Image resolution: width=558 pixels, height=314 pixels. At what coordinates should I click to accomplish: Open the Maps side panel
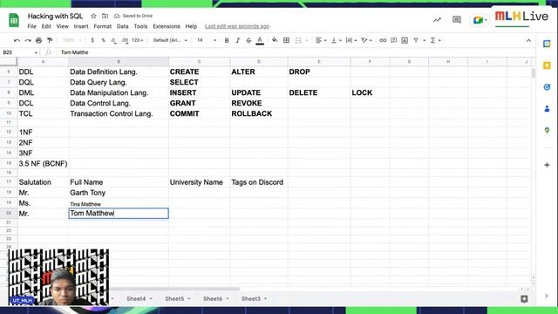click(x=547, y=131)
